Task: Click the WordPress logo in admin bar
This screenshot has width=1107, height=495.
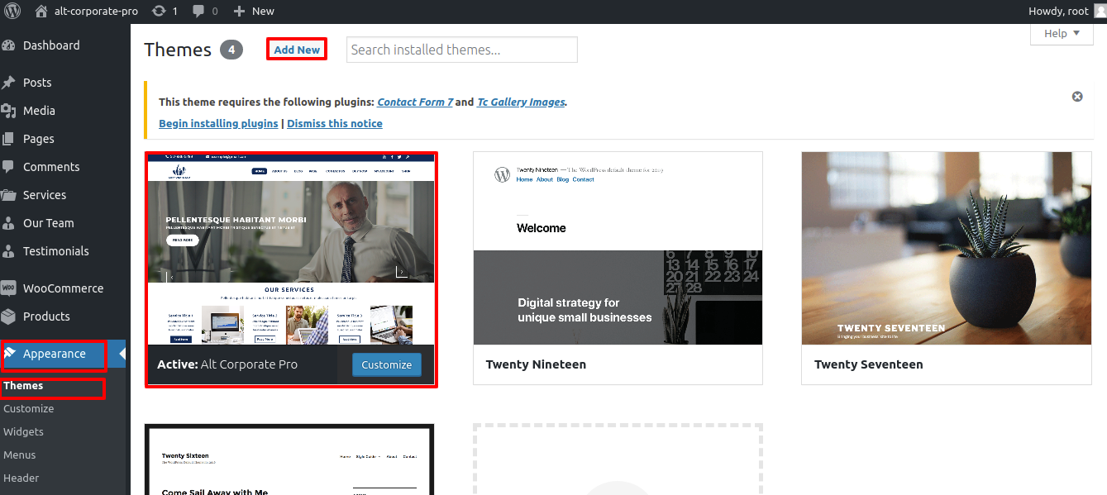Action: click(x=12, y=12)
